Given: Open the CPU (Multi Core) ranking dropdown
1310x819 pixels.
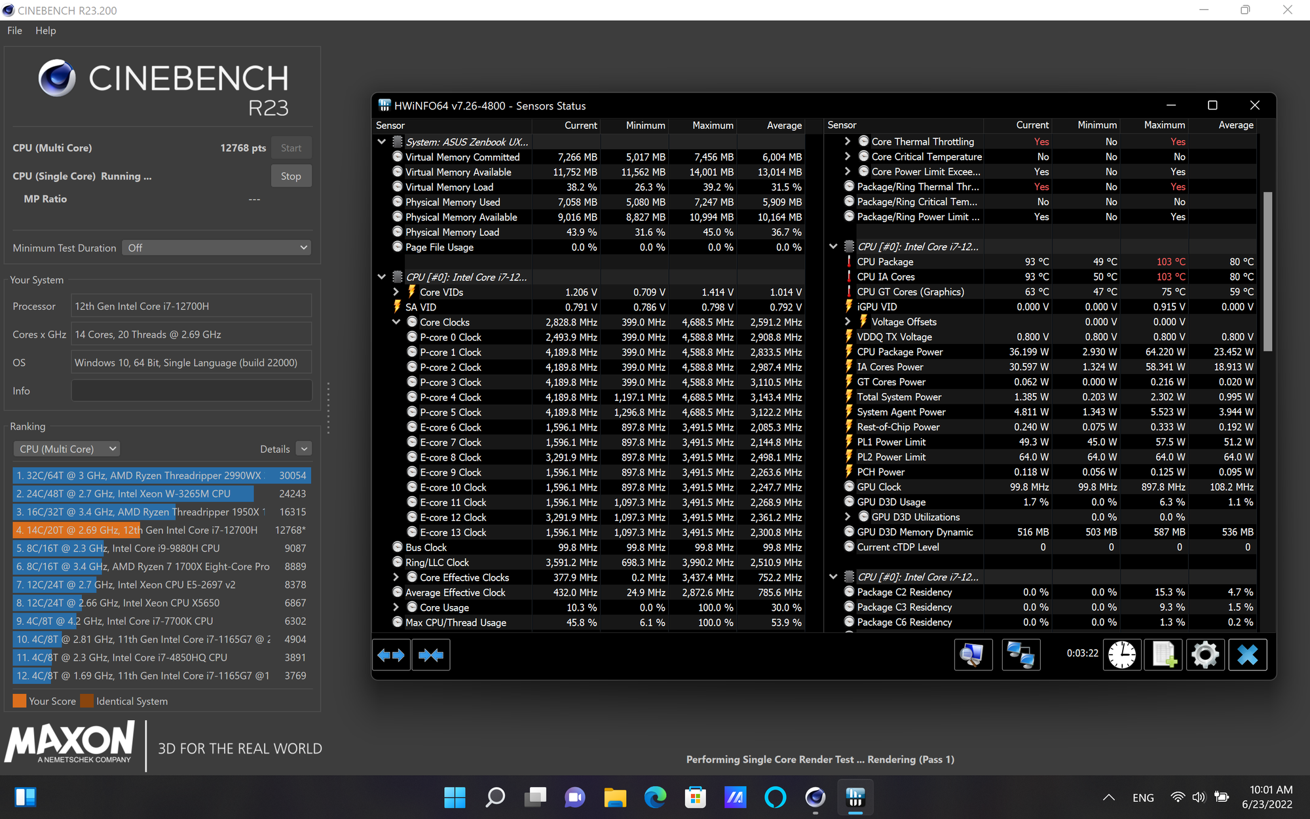Looking at the screenshot, I should [x=67, y=449].
